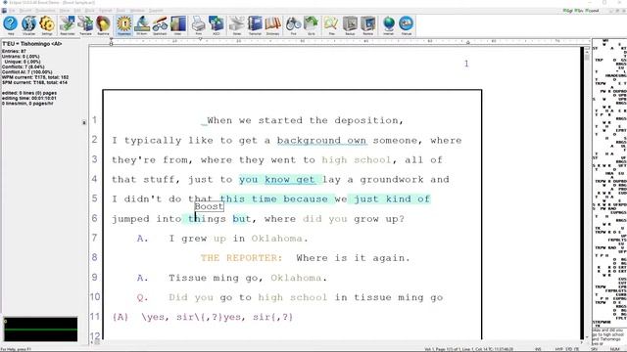
Task: Click the word 'jumped' on line 6
Action: (130, 219)
